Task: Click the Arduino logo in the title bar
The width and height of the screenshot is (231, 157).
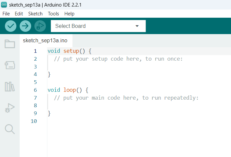Action: point(4,5)
